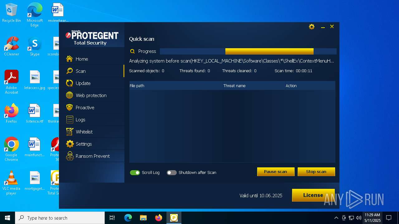Image resolution: width=399 pixels, height=224 pixels.
Task: Open Task View on the taskbar
Action: (112, 218)
